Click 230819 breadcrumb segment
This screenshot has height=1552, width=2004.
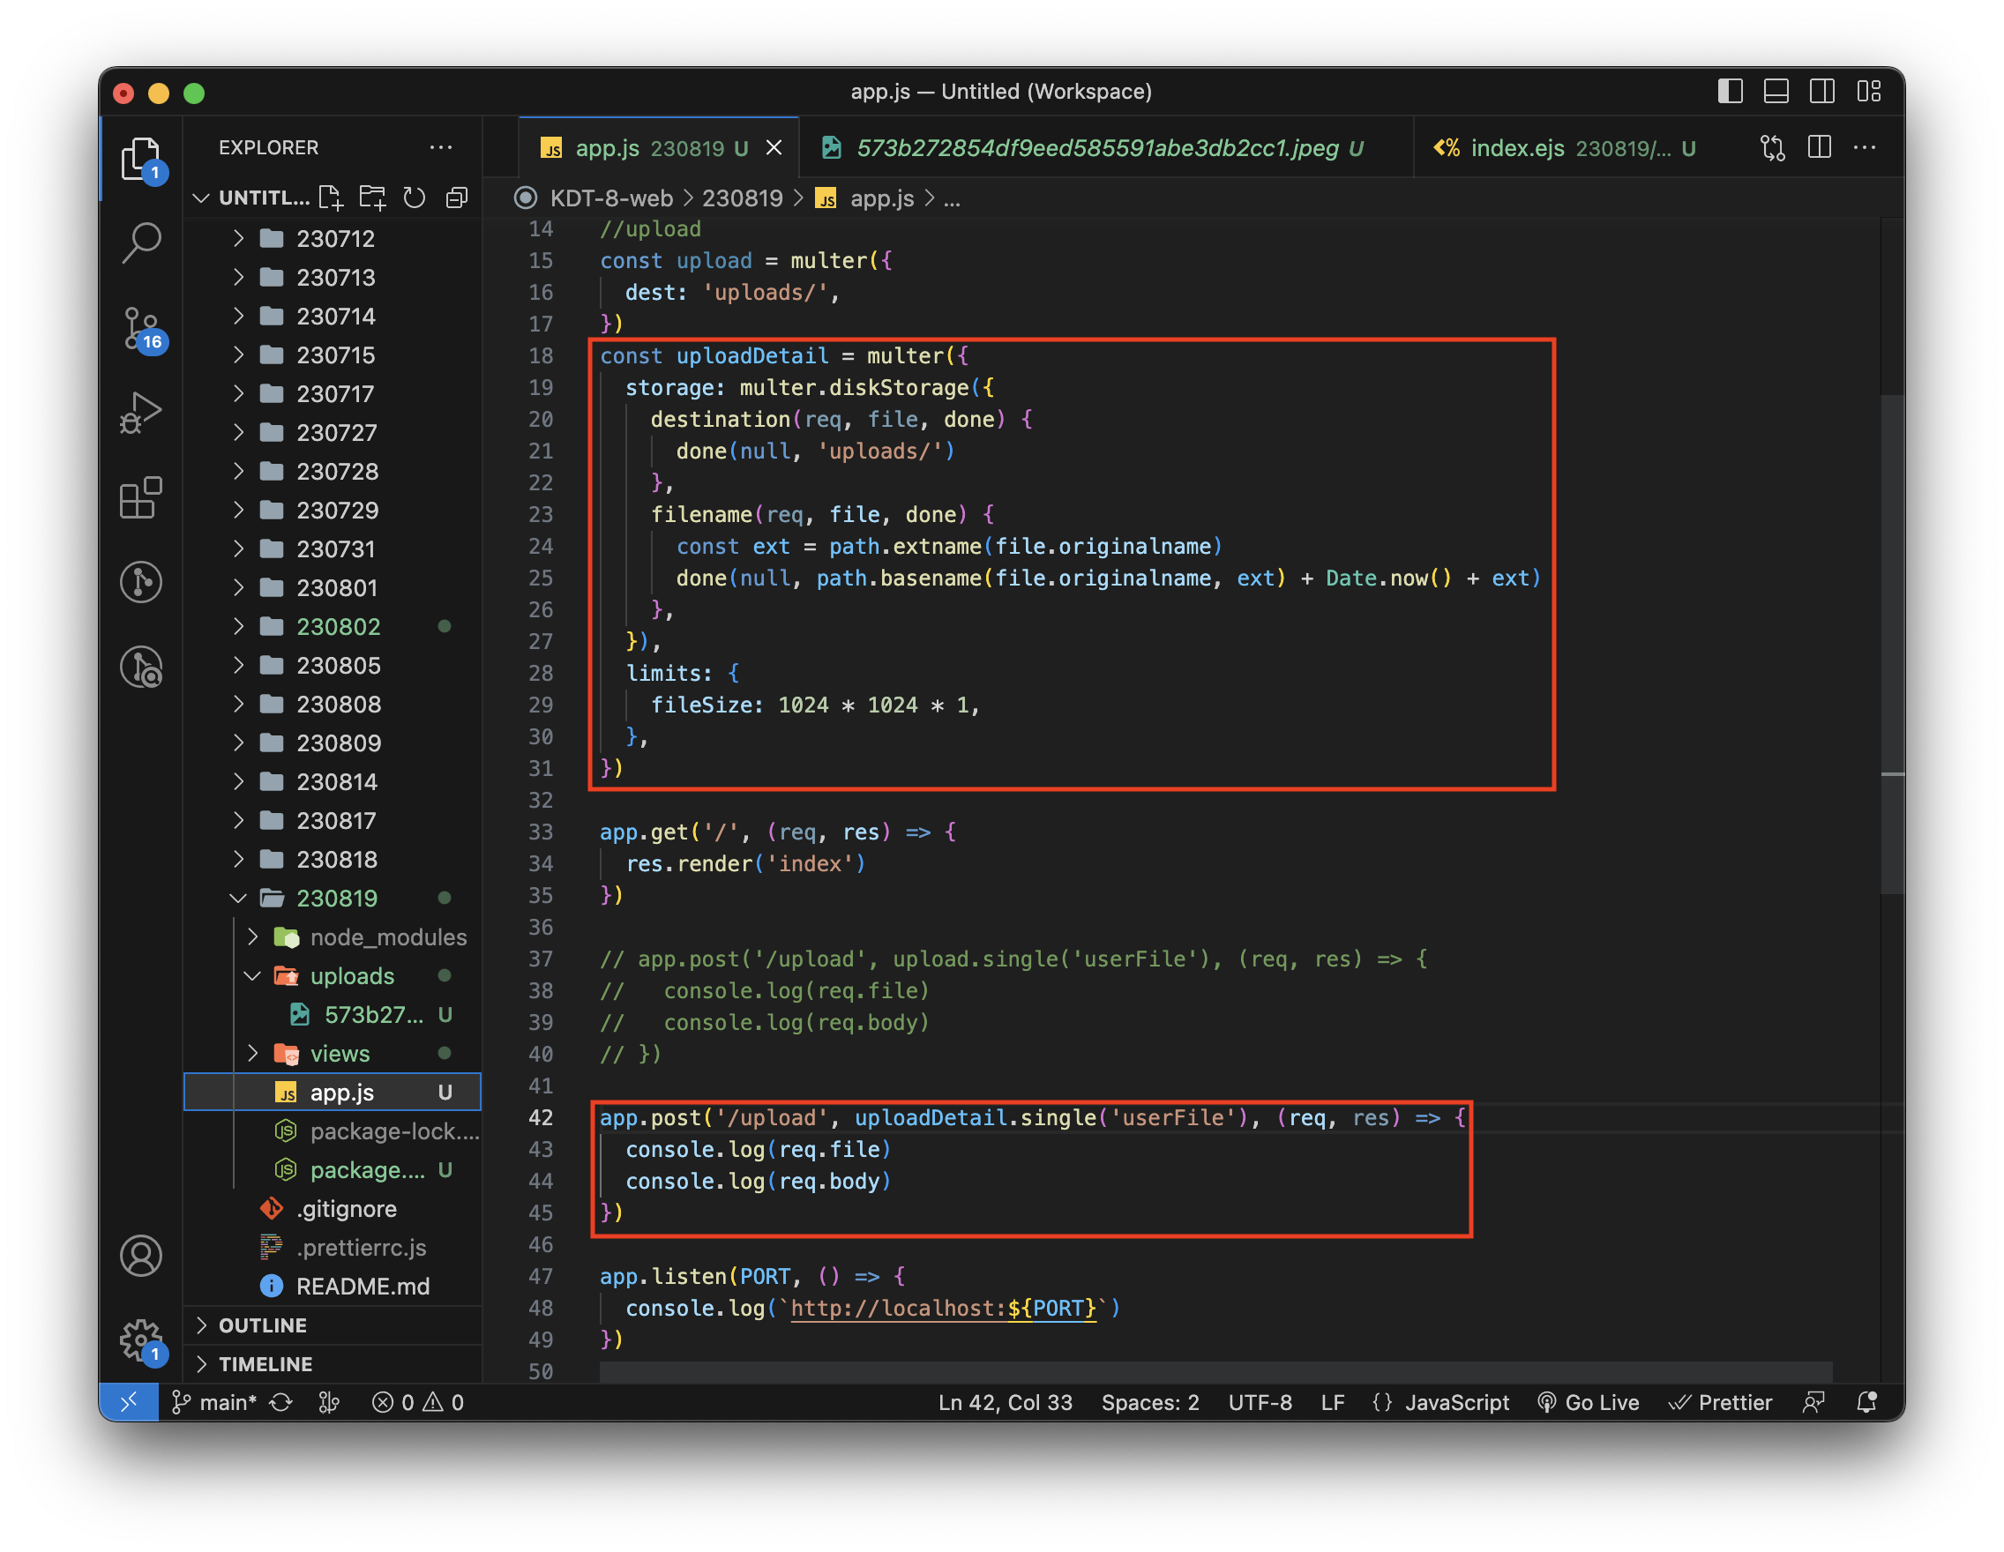tap(743, 198)
